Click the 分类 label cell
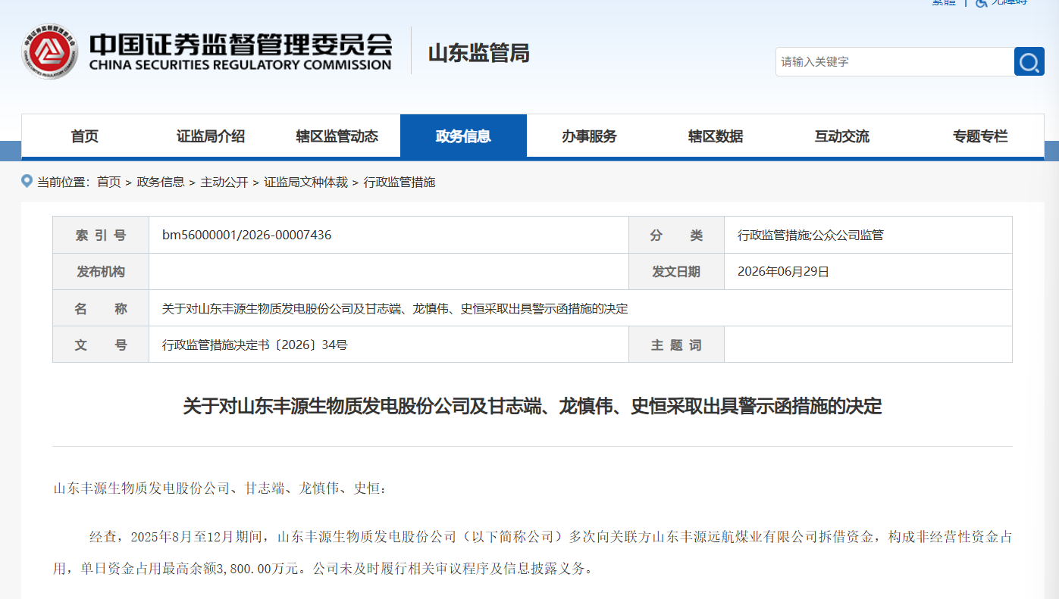The image size is (1059, 599). (676, 236)
